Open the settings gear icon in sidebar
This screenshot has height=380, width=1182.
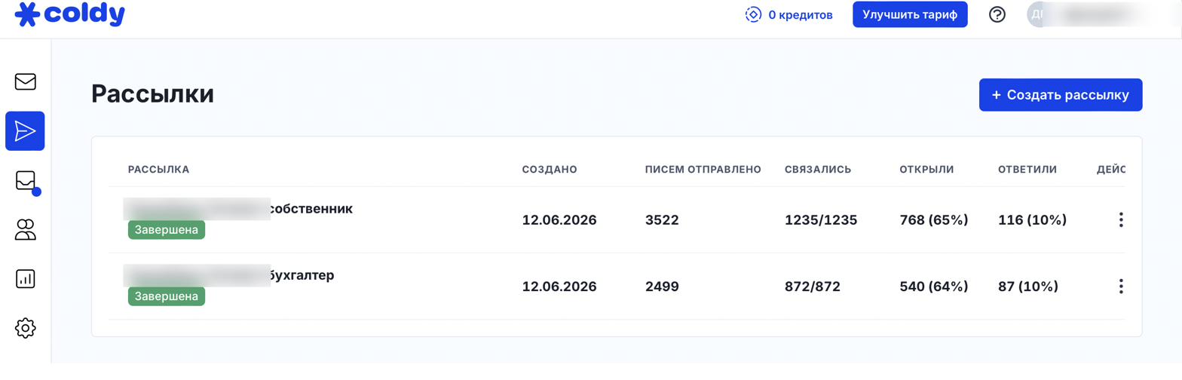tap(26, 328)
